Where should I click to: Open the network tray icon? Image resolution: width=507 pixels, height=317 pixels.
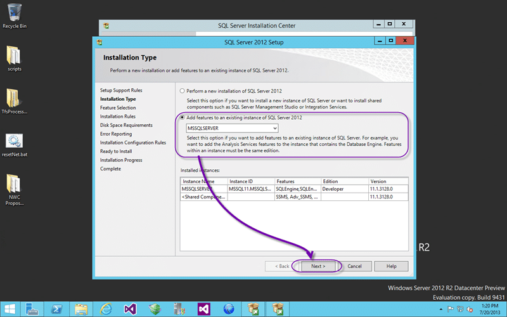[x=460, y=309]
